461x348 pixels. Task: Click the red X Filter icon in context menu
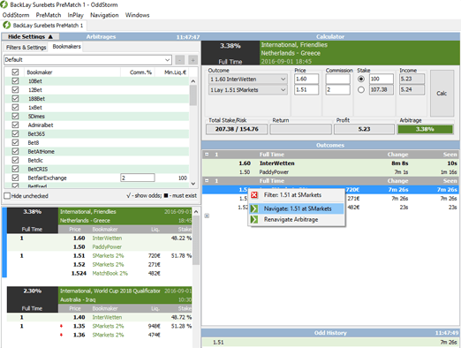click(x=254, y=195)
